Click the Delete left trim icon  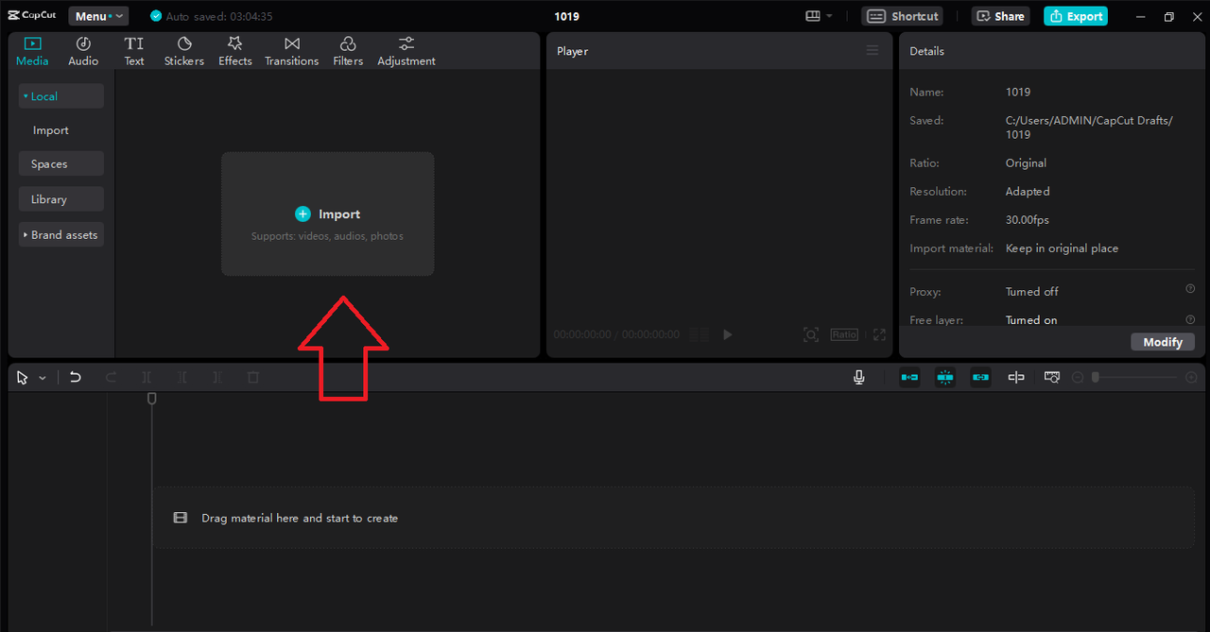click(182, 377)
